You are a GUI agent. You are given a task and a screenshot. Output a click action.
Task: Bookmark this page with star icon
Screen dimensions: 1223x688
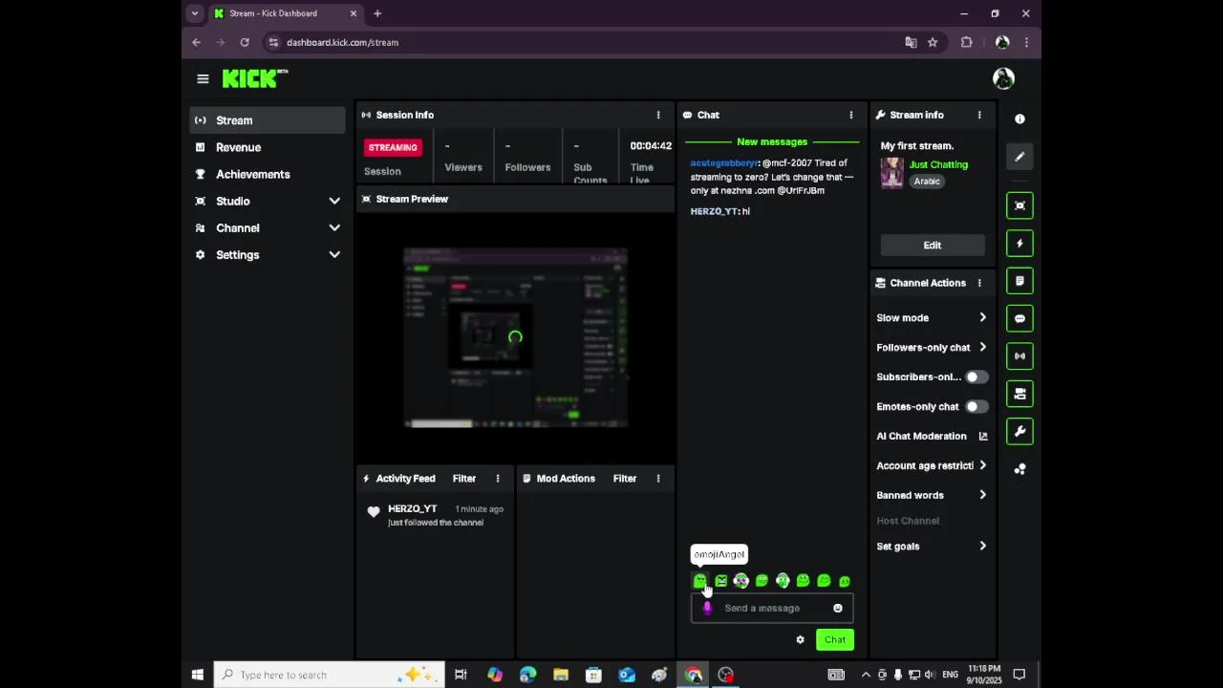click(933, 42)
